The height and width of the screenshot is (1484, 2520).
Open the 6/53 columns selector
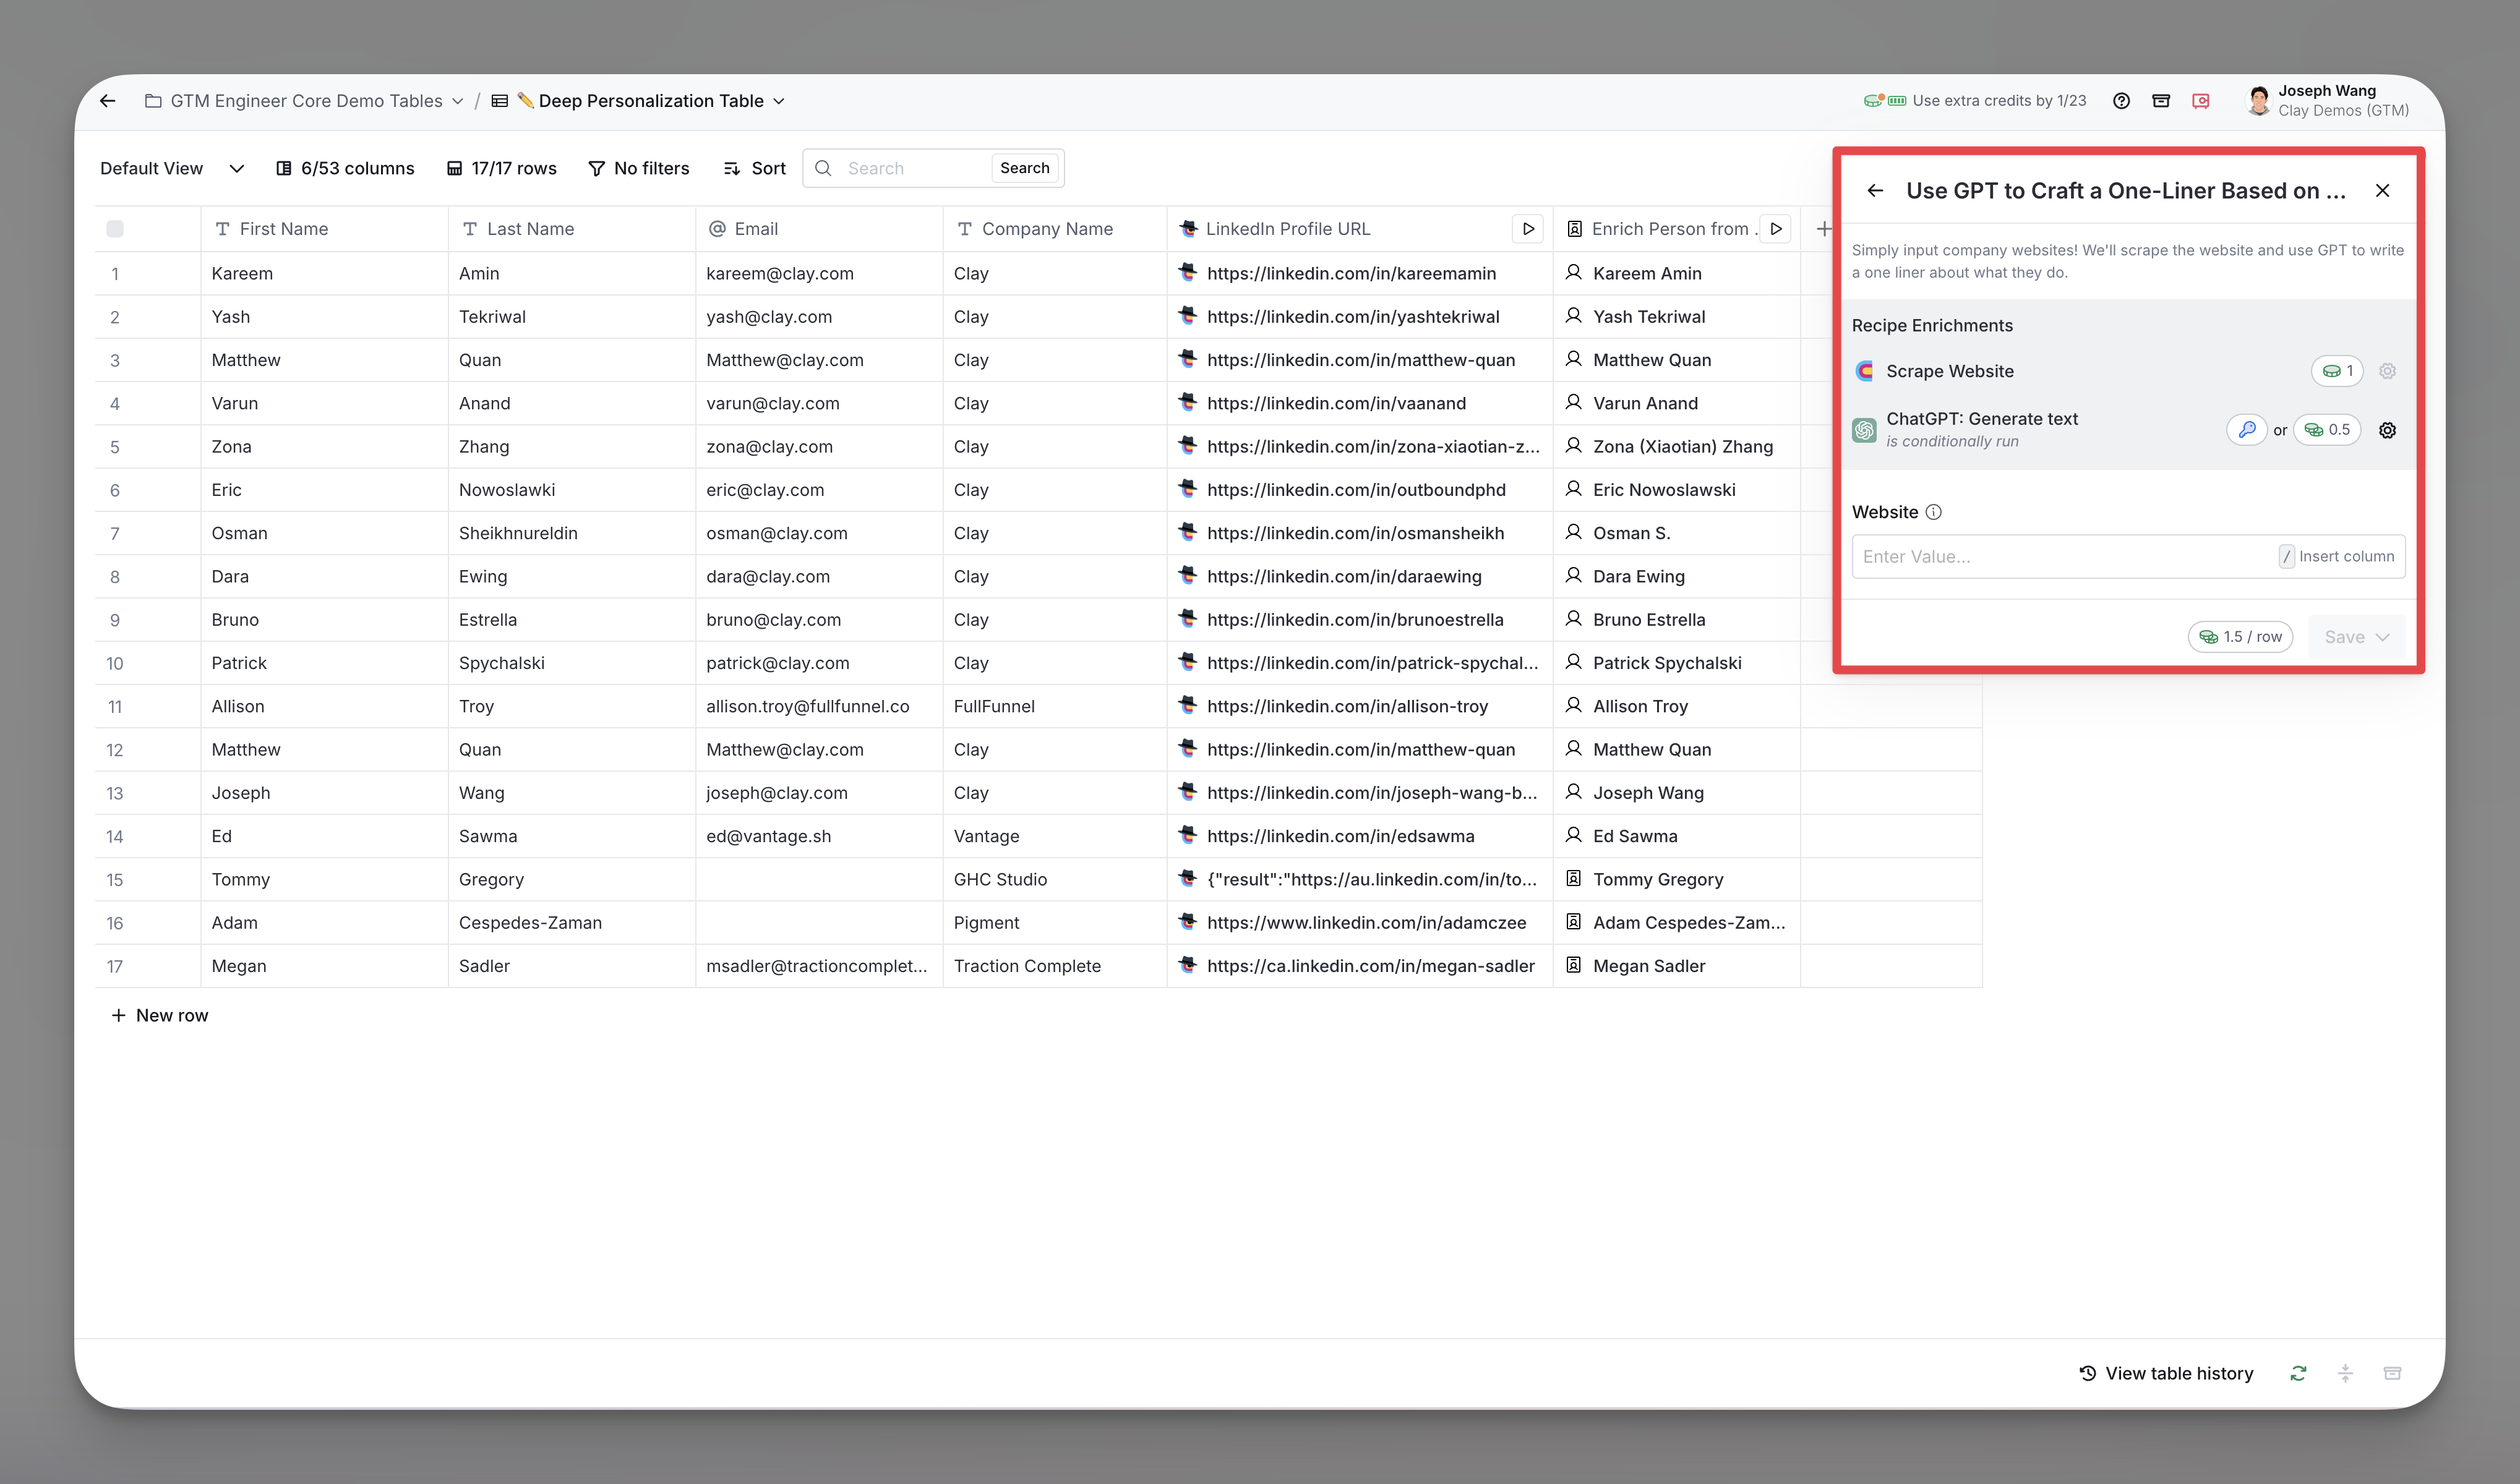345,168
